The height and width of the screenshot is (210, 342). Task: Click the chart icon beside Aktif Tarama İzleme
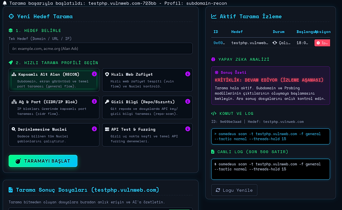[214, 16]
